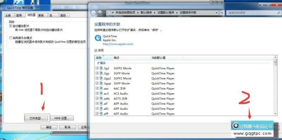Click the QuickTime logo in associations window
This screenshot has width=282, height=140.
[x=98, y=38]
